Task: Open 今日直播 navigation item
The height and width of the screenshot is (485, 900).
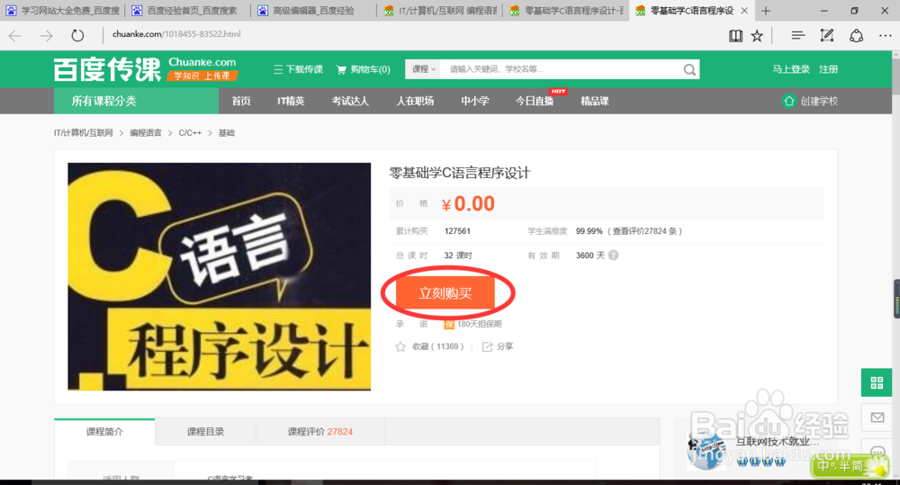Action: [535, 101]
